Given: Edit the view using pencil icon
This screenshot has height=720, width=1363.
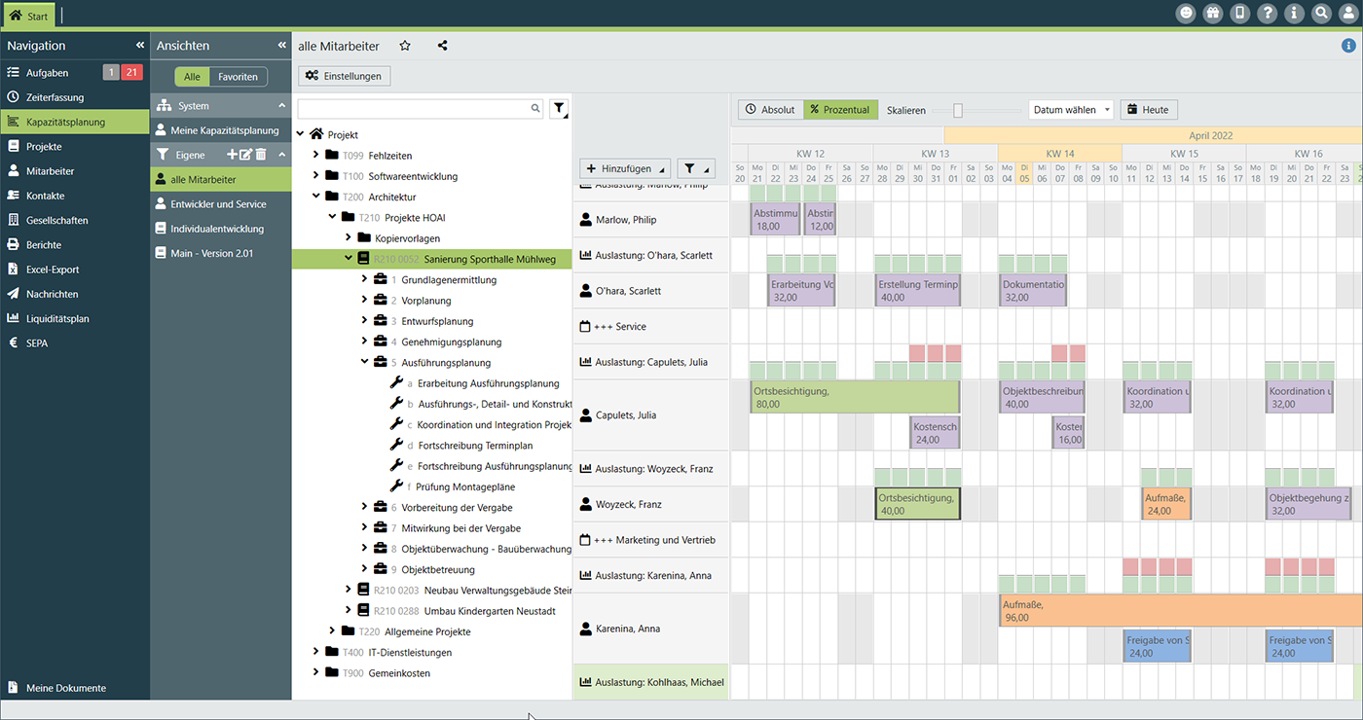Looking at the screenshot, I should 246,155.
